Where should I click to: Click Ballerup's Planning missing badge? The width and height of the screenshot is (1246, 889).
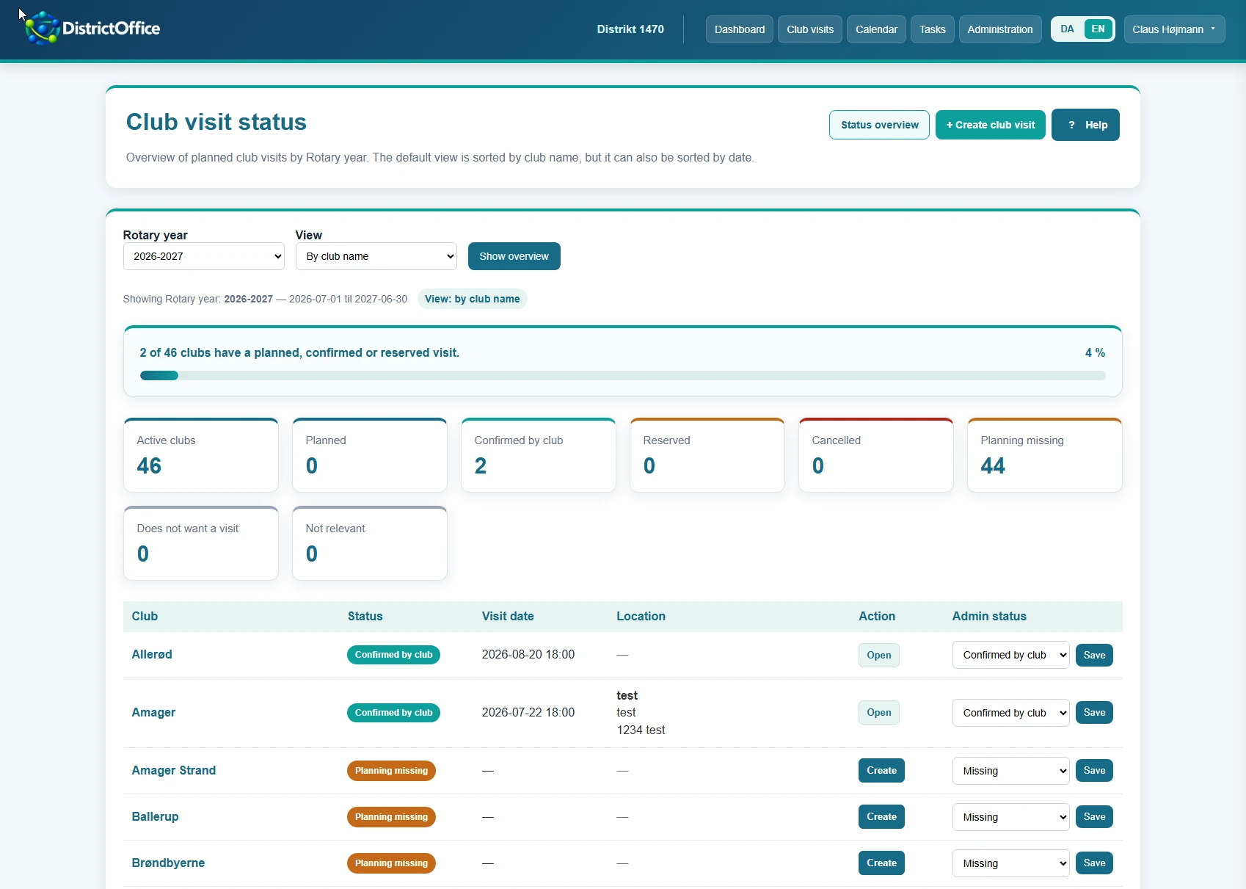[x=391, y=817]
